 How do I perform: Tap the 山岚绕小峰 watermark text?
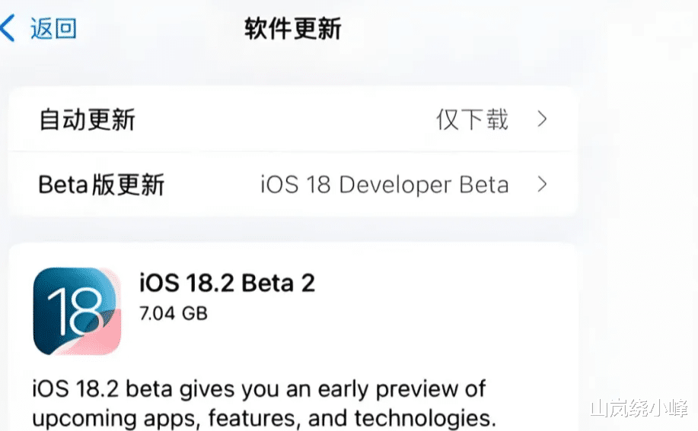pyautogui.click(x=638, y=408)
